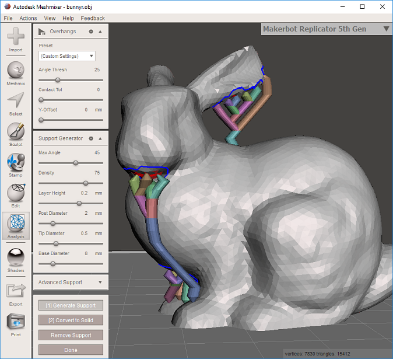Click Convert to Solid button
393x359 pixels.
click(71, 320)
